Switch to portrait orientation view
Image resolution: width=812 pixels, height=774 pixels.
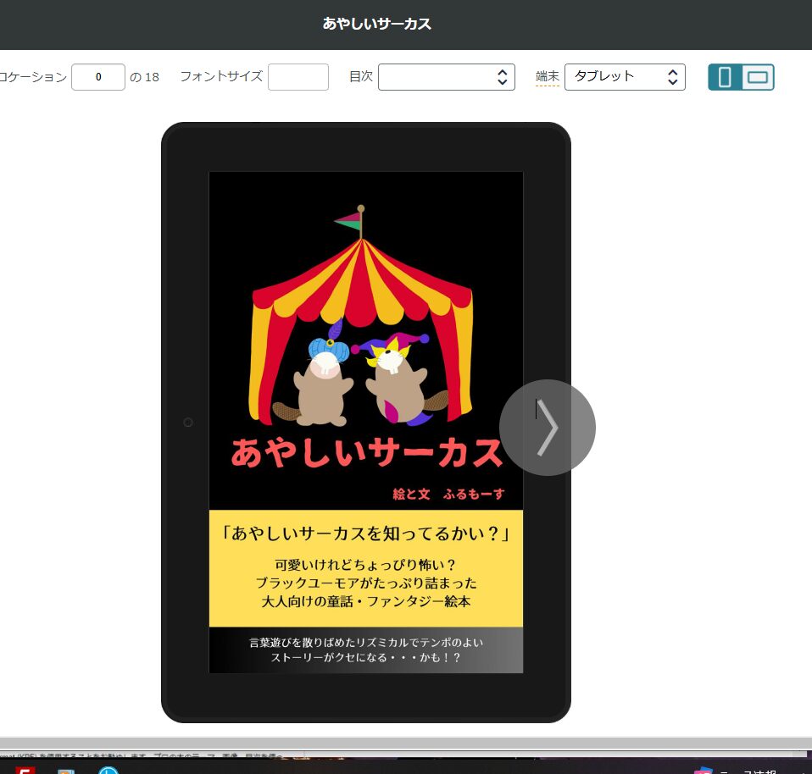point(725,77)
